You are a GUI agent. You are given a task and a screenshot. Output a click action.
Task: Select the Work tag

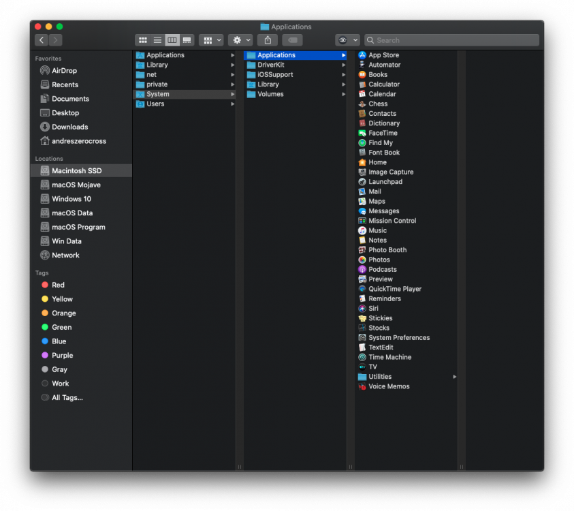click(x=55, y=383)
